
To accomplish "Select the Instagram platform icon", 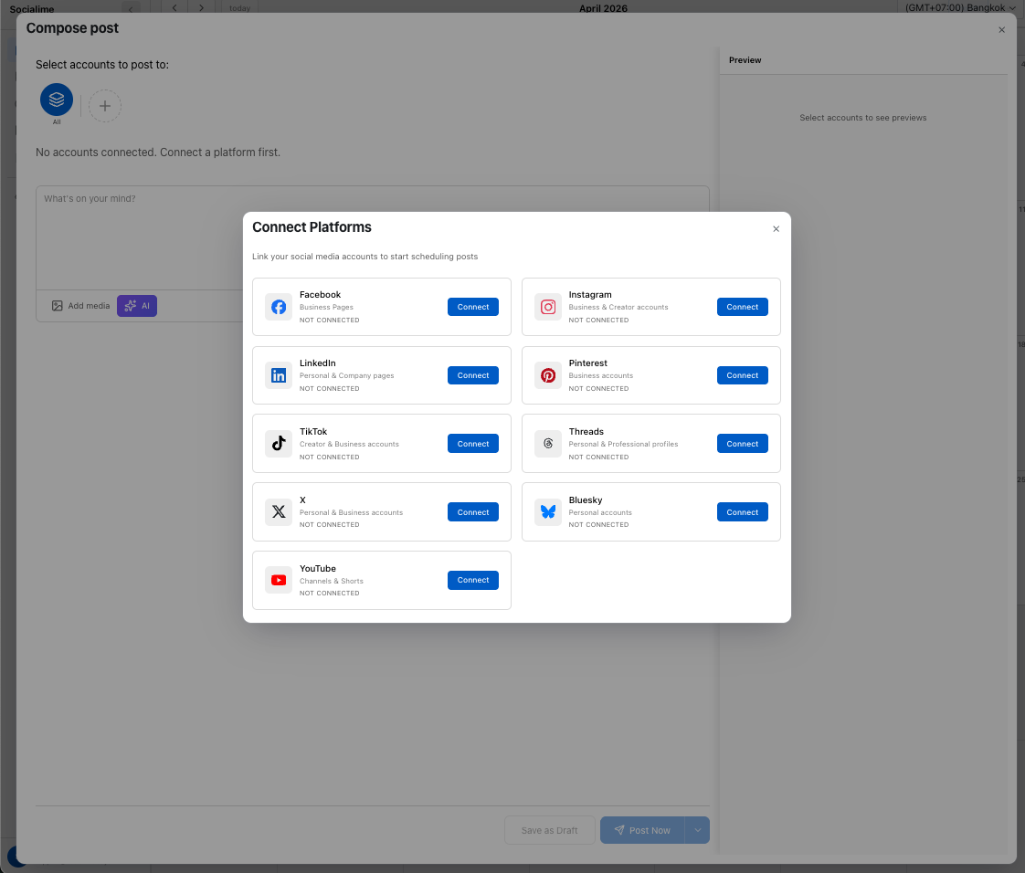I will click(548, 307).
